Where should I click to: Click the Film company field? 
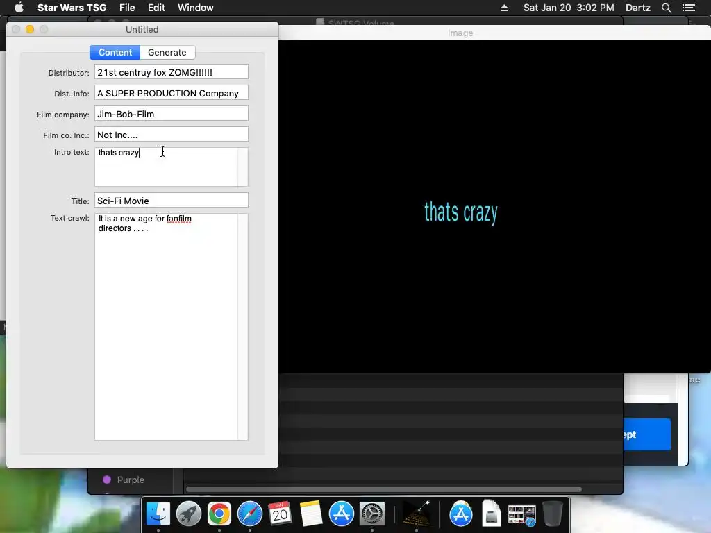(172, 113)
